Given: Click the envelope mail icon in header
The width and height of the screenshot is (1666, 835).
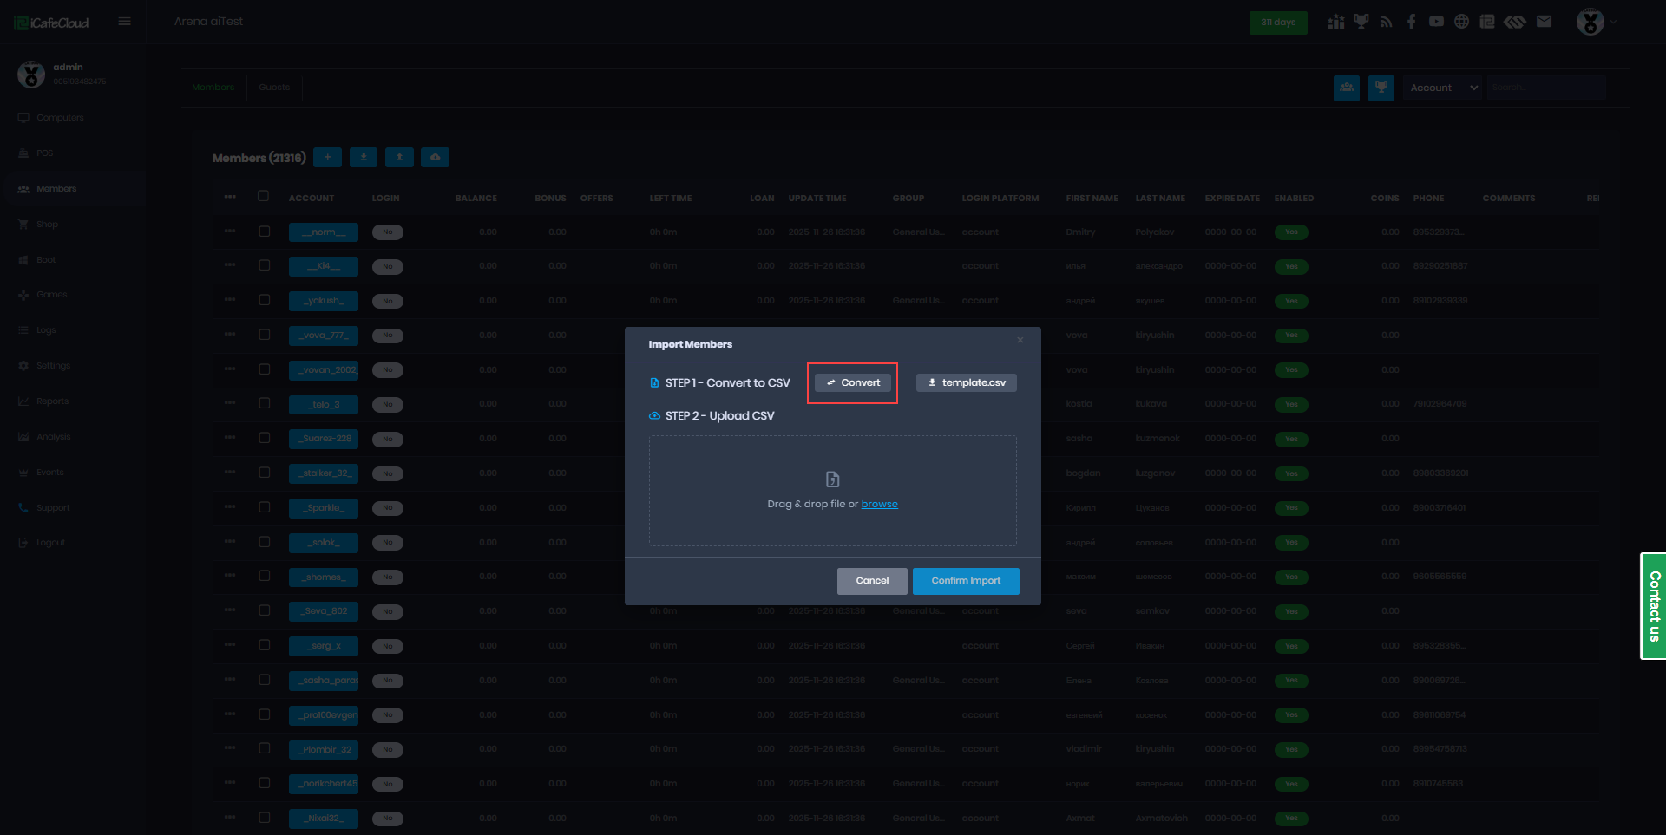Looking at the screenshot, I should click(x=1544, y=22).
